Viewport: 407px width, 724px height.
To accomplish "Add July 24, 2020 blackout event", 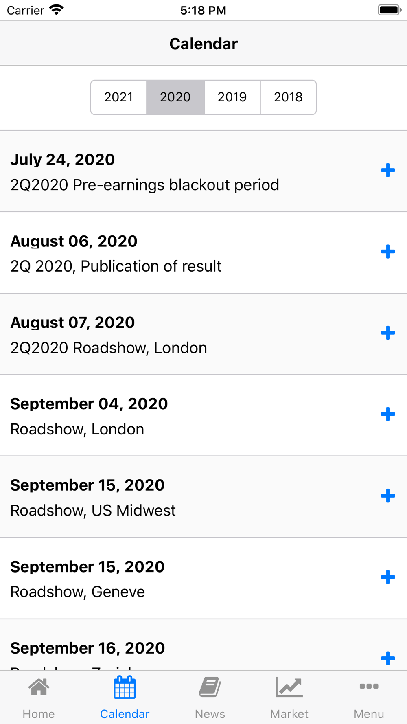I will (388, 170).
